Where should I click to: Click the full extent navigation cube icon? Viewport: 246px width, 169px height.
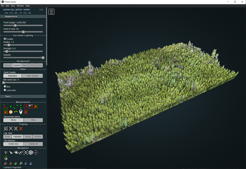click(31, 152)
